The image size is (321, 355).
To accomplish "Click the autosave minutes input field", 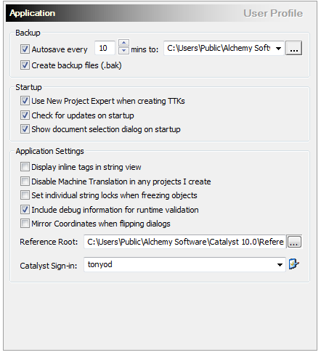I will 105,48.
